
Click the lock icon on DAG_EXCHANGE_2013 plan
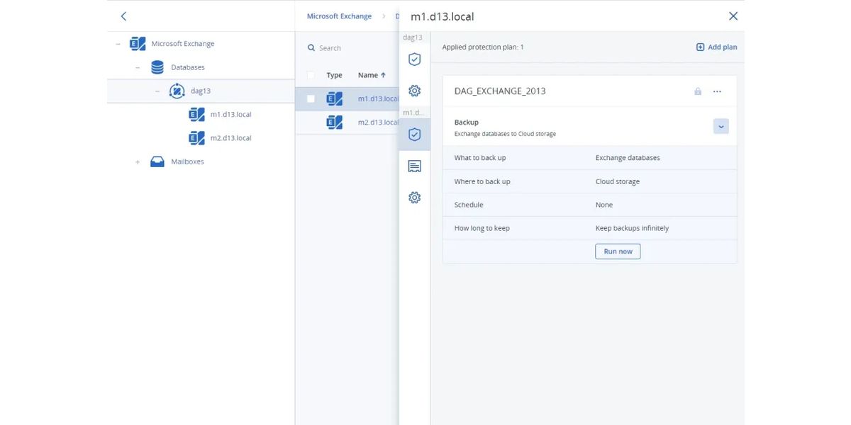click(x=698, y=91)
